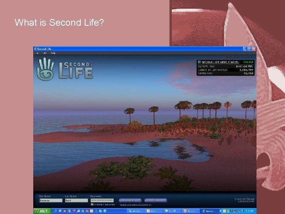The width and height of the screenshot is (285, 214).
Task: Switch to the Second Life taskbar button
Action: 209,211
